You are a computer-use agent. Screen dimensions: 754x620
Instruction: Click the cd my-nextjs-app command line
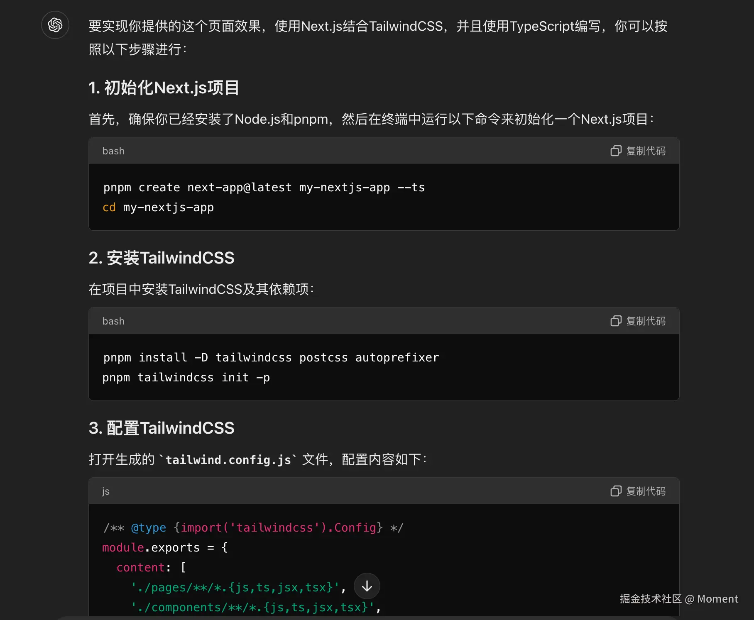158,207
